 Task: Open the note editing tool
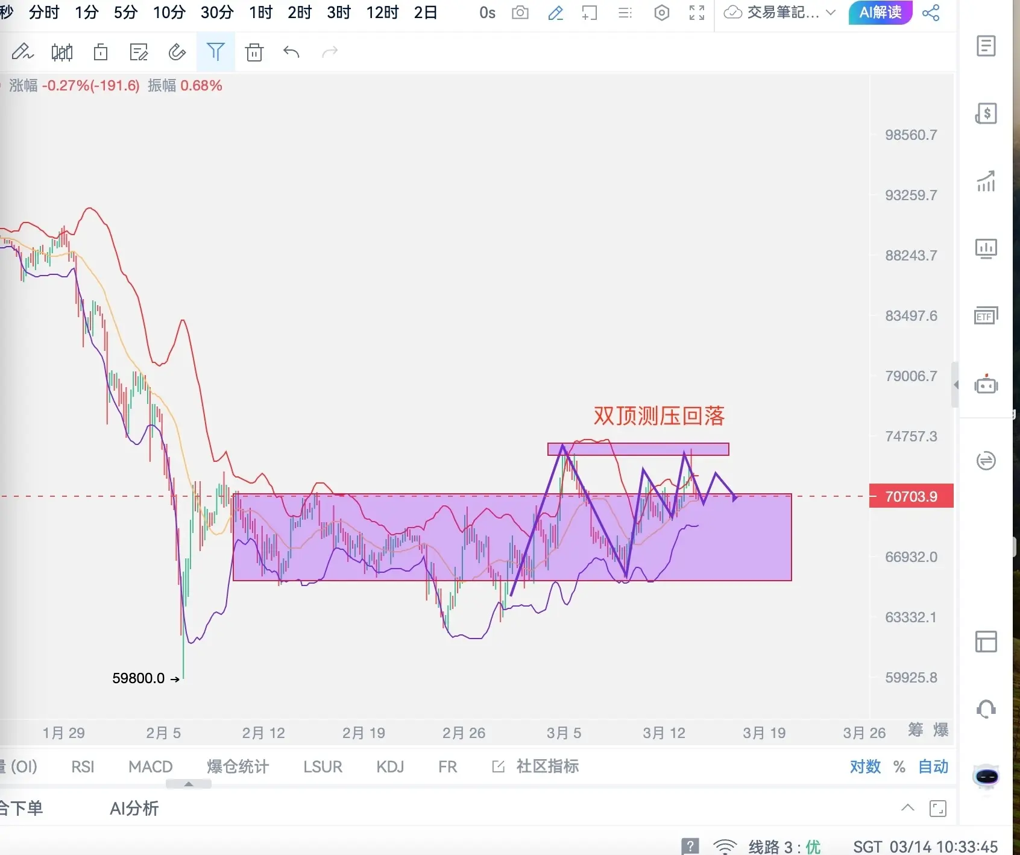[x=139, y=52]
